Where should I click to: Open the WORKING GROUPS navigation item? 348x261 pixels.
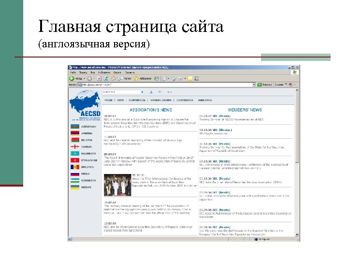tap(161, 100)
